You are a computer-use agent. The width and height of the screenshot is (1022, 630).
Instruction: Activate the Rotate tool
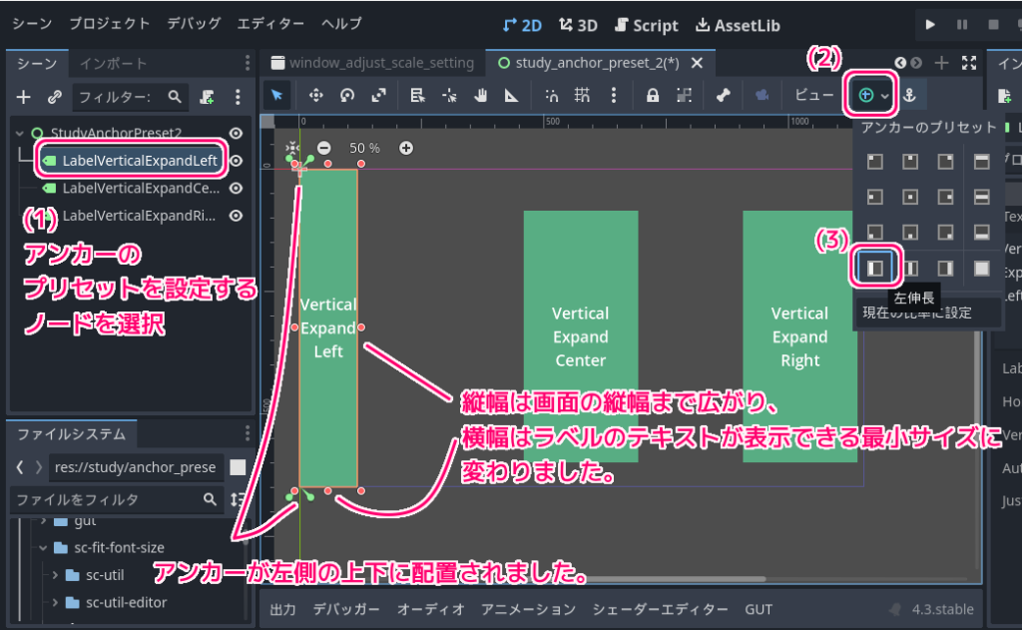click(346, 96)
